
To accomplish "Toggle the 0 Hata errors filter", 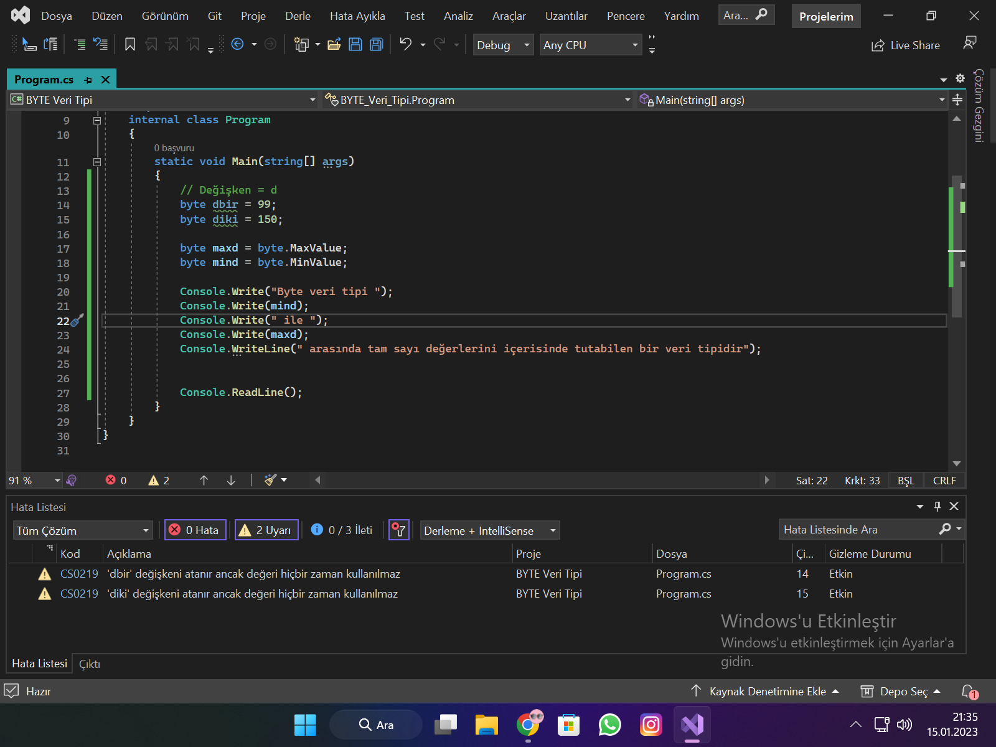I will pos(195,530).
